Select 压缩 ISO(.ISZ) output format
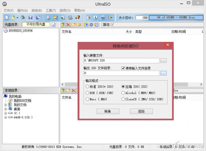This screenshot has height=151, width=206. point(123,86)
